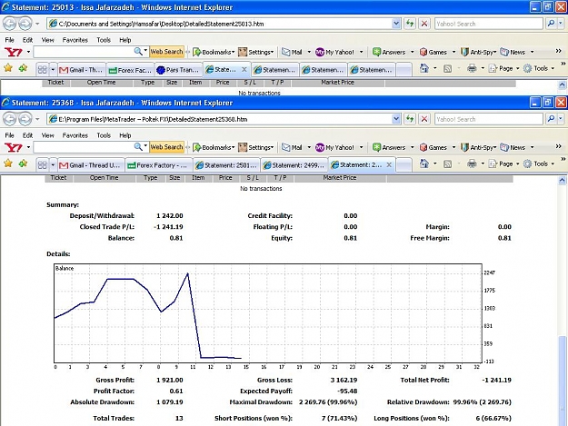Click Favorites star in Statement 25013 window
This screenshot has height=426, width=568.
[x=8, y=68]
